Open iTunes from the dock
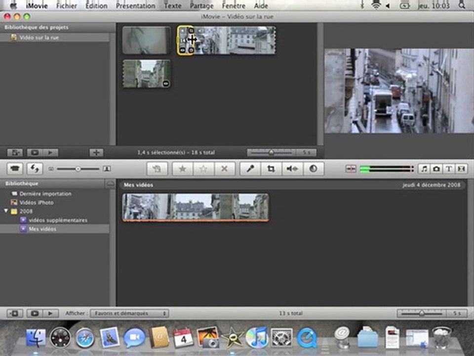474x356 pixels. 257,338
